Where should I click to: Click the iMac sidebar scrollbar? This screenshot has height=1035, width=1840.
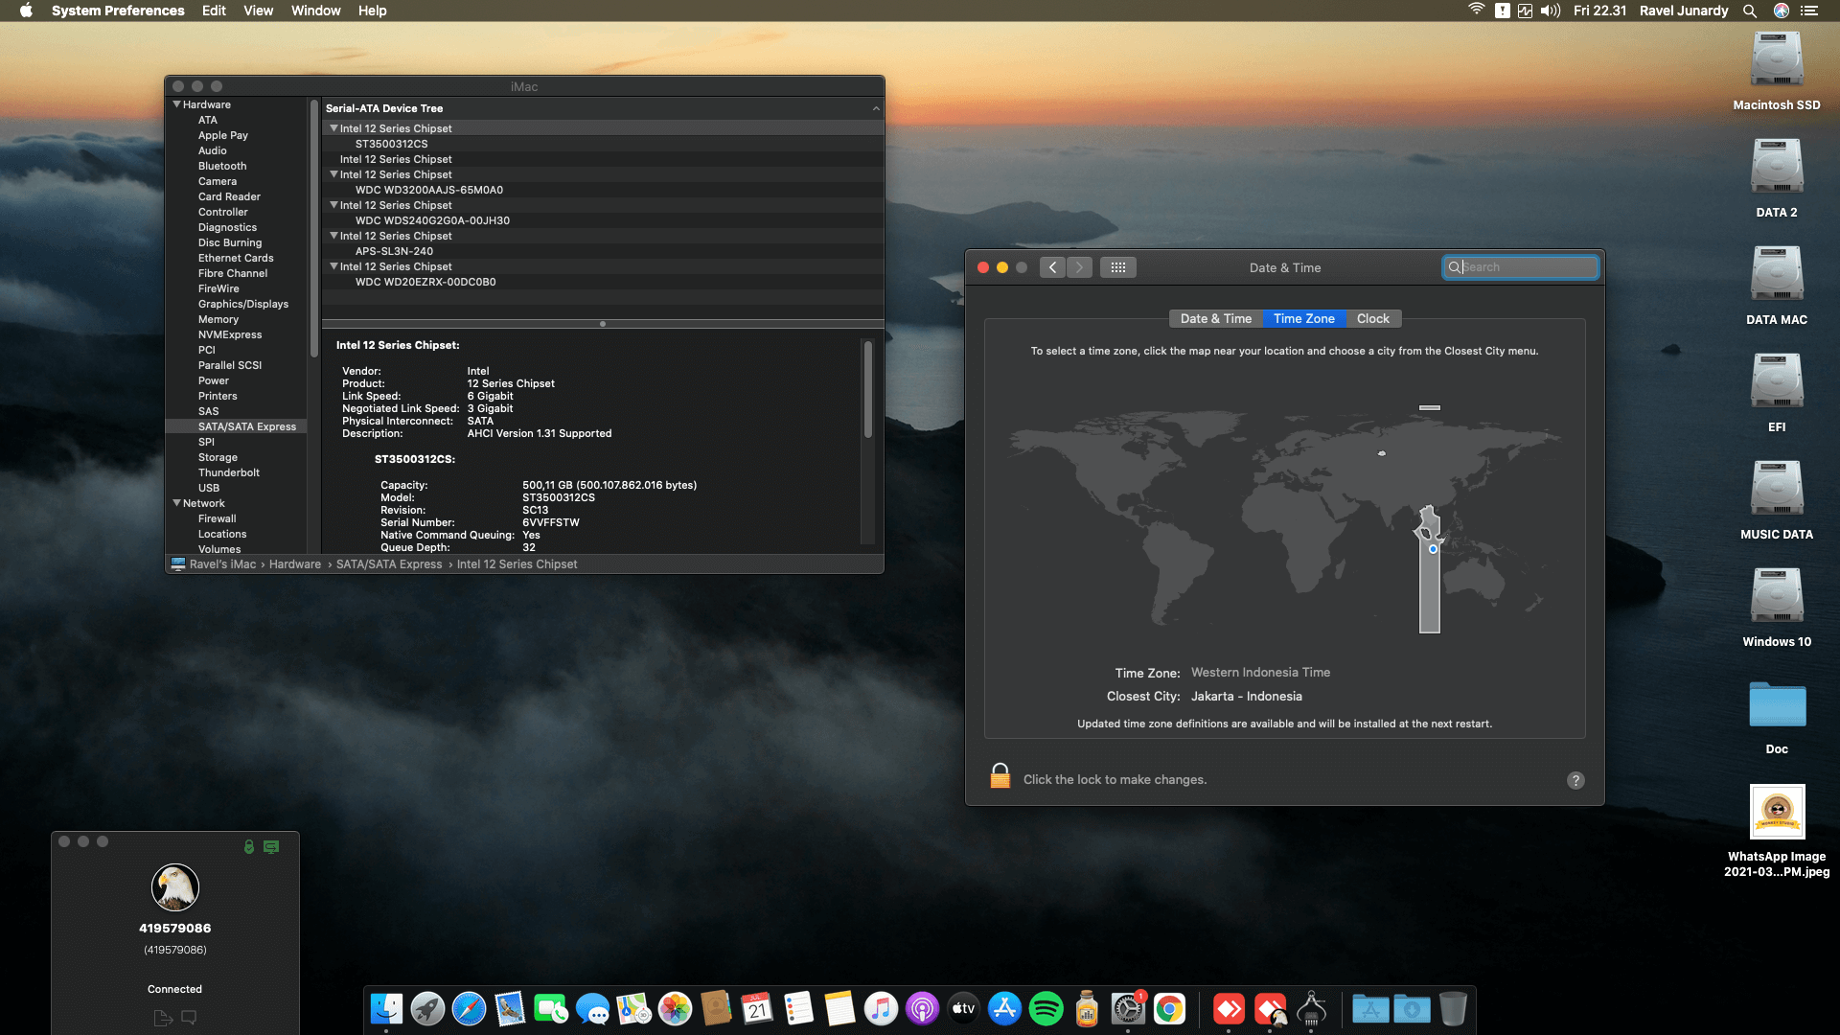(x=313, y=228)
